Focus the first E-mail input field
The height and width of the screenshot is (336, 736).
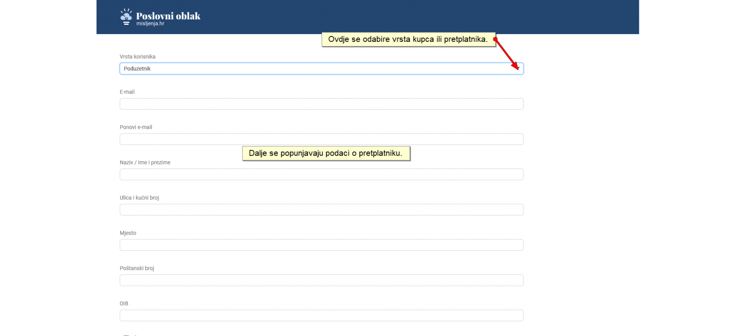(x=321, y=104)
